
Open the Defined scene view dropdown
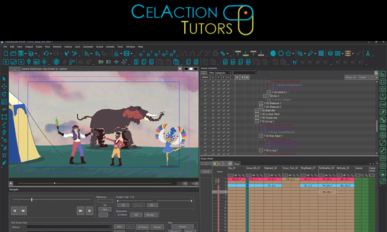point(69,227)
